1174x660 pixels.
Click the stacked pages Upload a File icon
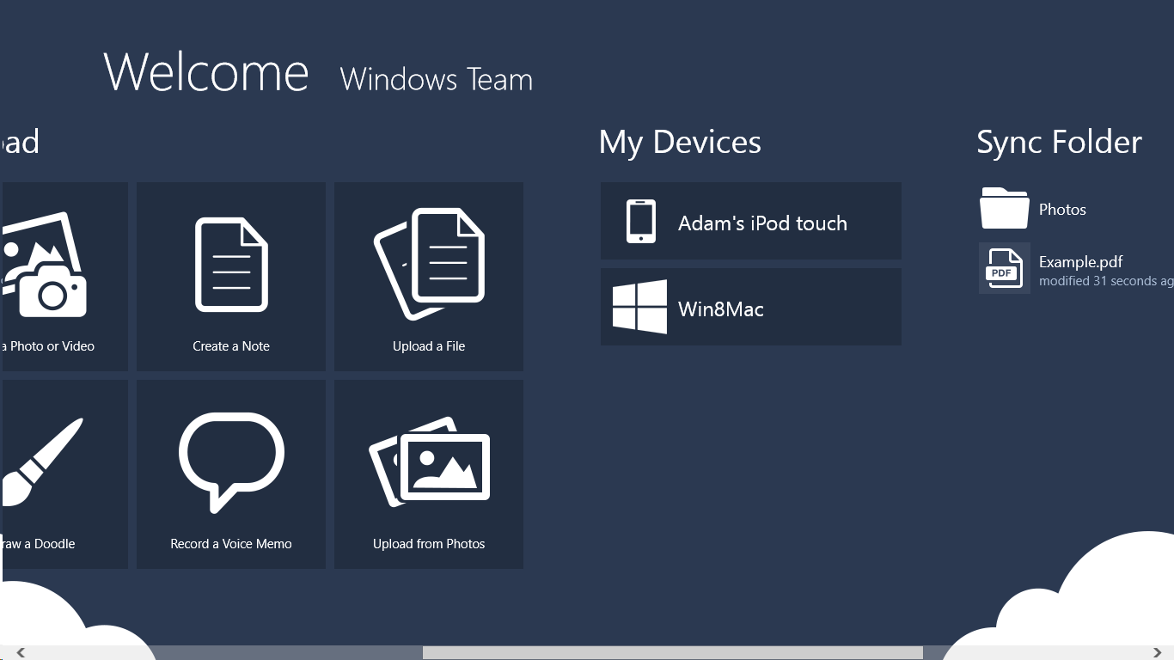(x=429, y=263)
